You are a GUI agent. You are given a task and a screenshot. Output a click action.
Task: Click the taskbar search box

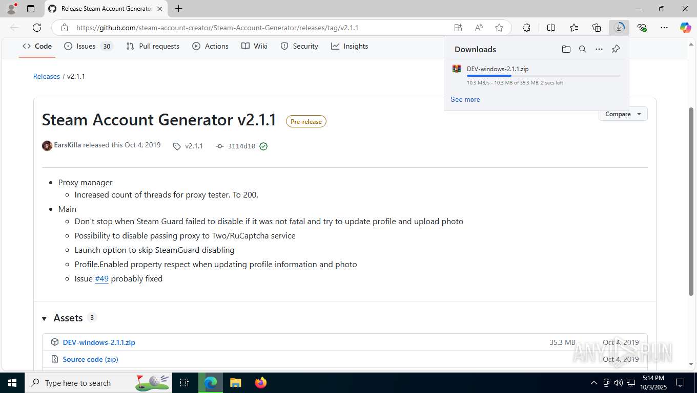point(99,383)
